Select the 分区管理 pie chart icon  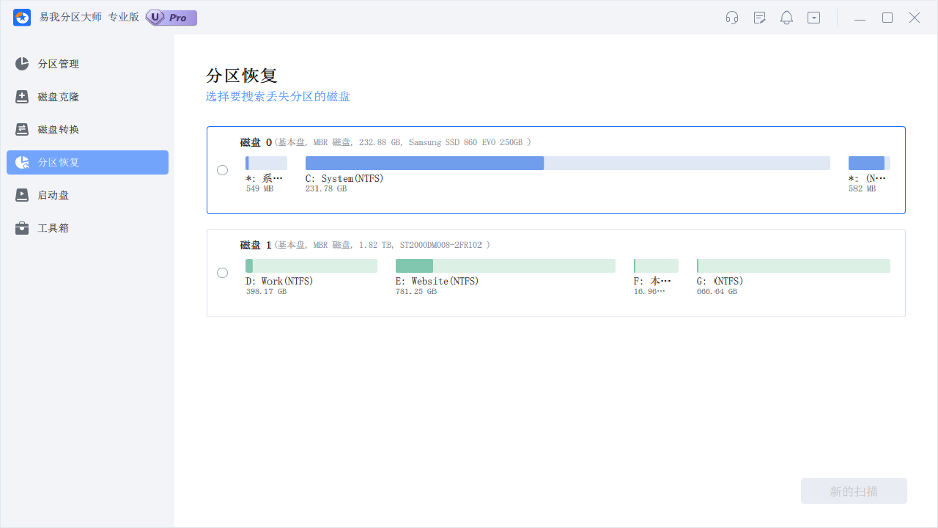point(22,64)
